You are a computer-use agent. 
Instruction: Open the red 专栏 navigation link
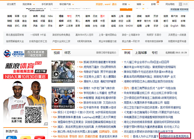[x=69, y=16]
